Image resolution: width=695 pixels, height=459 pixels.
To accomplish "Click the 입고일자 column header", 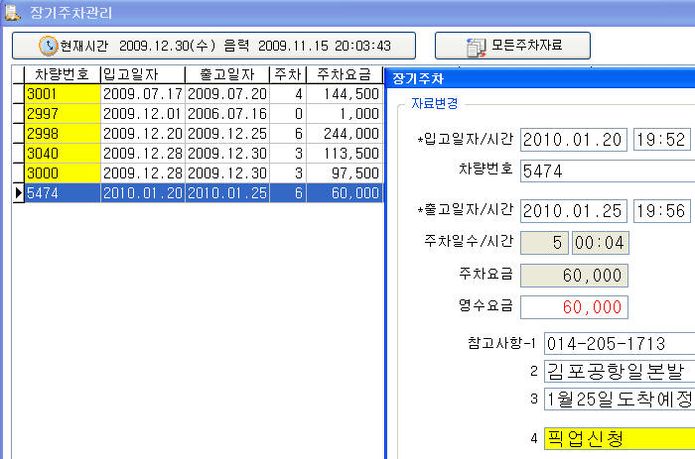I will point(143,74).
